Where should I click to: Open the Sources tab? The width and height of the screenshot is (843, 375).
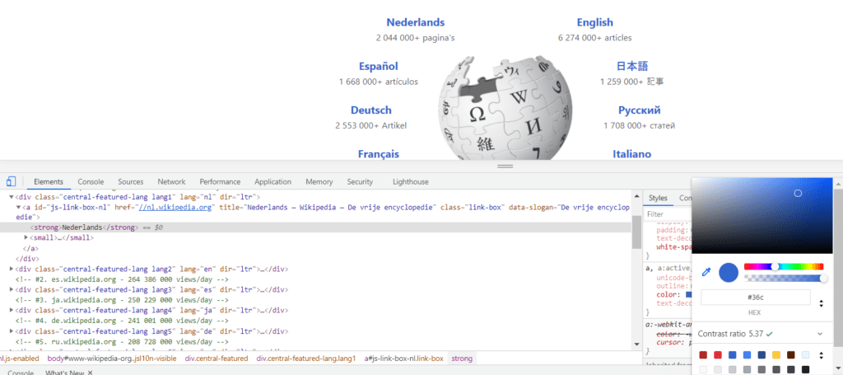pos(131,182)
